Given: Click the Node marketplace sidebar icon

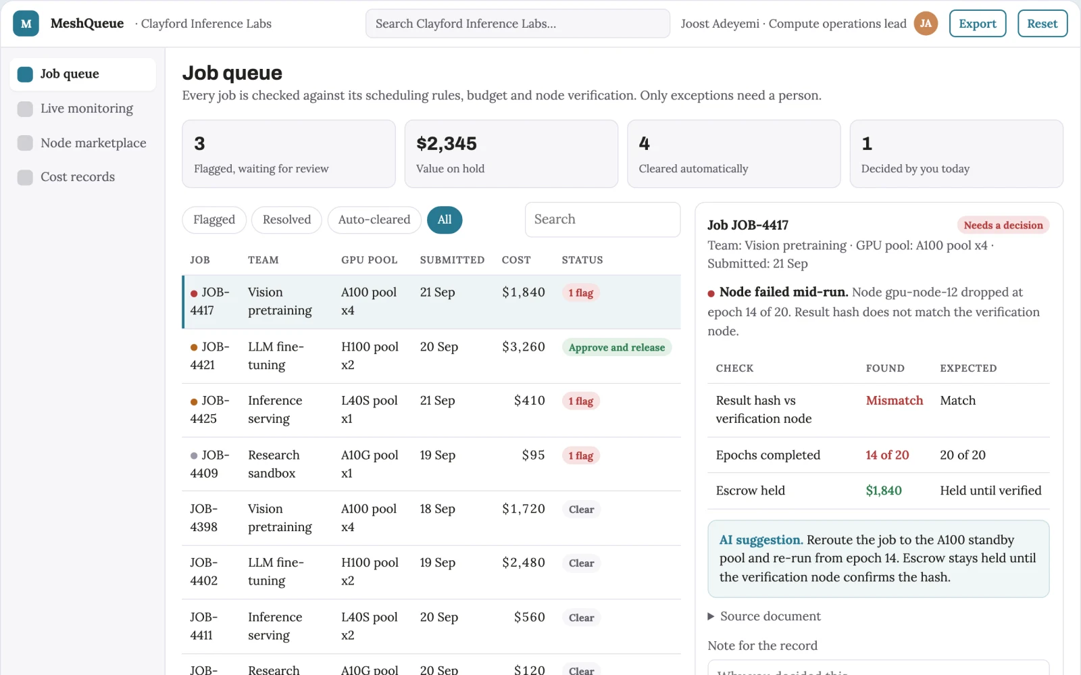Looking at the screenshot, I should click(x=25, y=143).
